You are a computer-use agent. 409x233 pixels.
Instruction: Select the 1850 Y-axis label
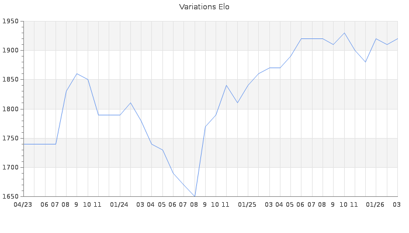click(x=11, y=80)
